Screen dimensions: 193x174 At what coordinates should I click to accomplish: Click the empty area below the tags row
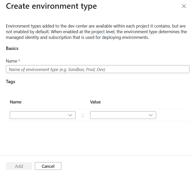tap(98, 138)
